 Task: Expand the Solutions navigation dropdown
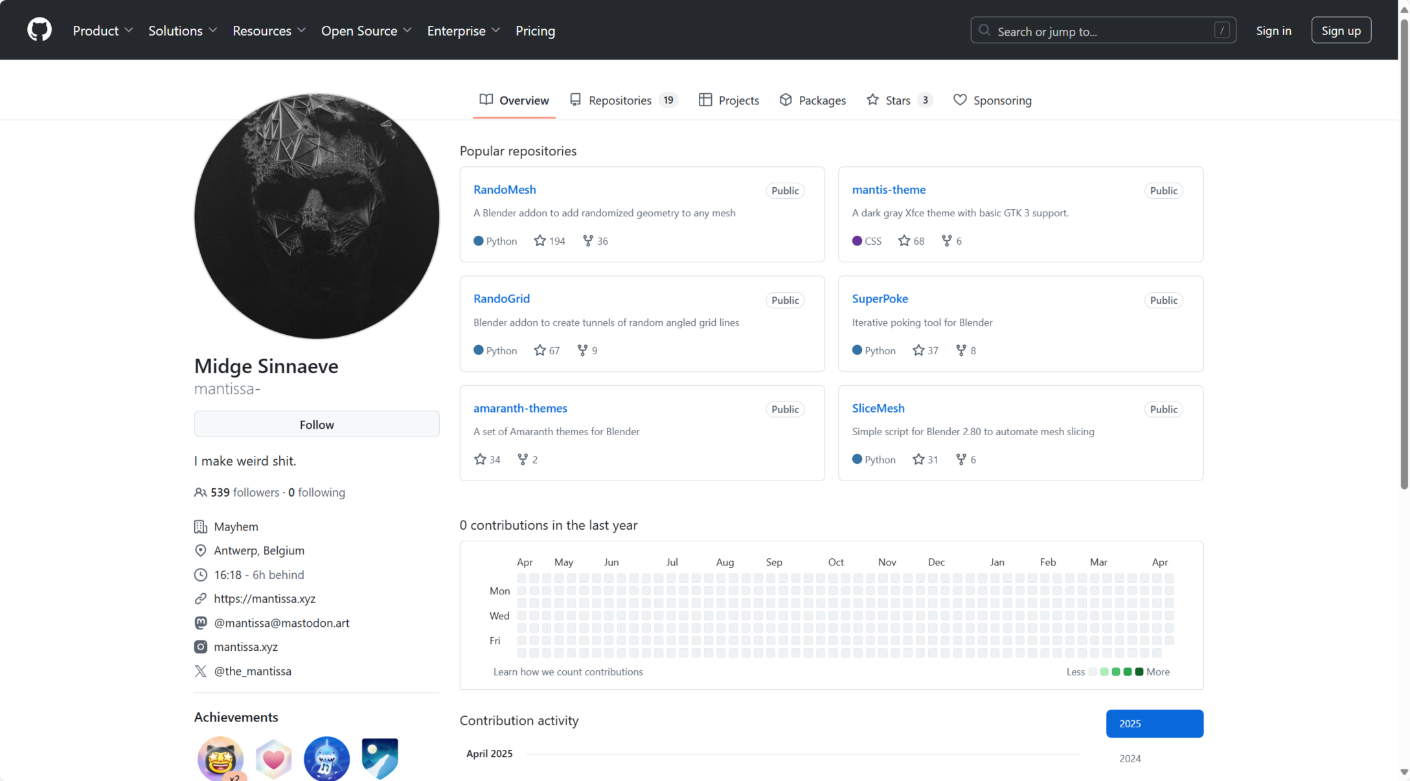click(x=182, y=30)
